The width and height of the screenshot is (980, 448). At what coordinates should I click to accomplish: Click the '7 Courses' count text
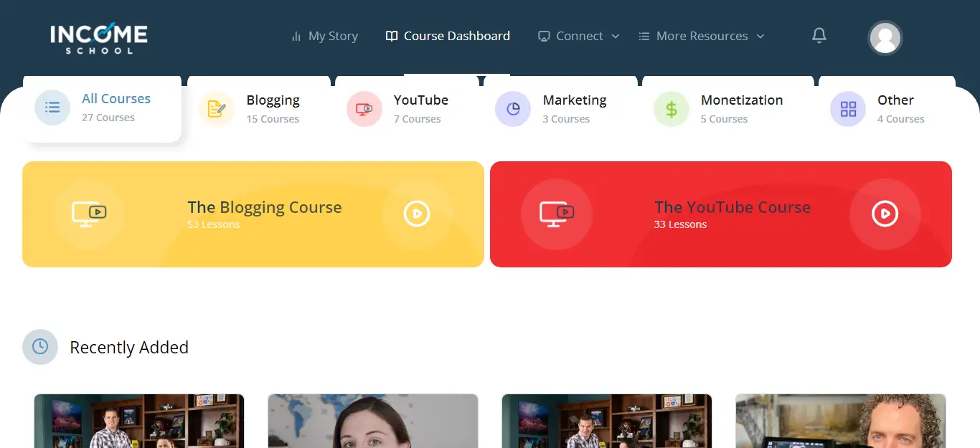[418, 119]
